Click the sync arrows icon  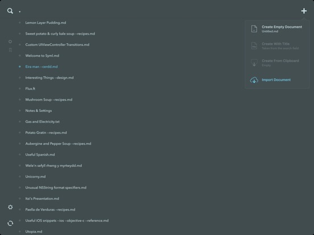point(10,223)
